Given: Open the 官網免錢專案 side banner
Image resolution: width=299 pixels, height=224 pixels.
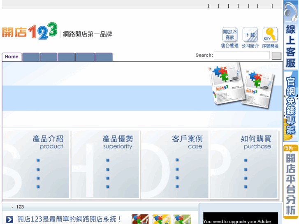Looking at the screenshot, I should coord(291,106).
